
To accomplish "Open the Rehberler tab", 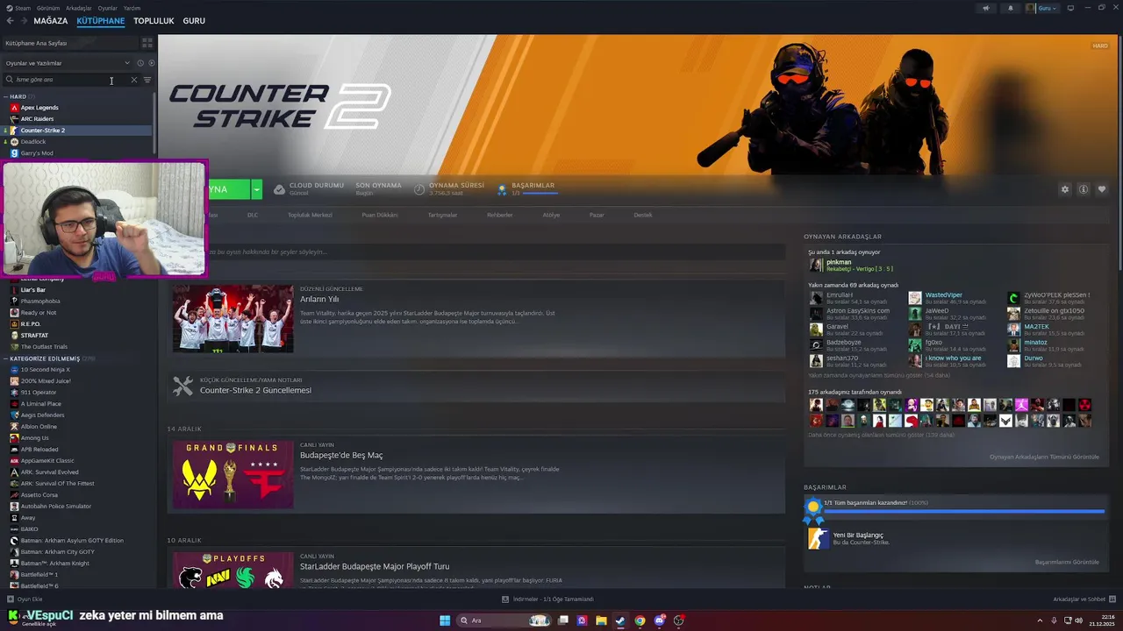I will tap(500, 215).
